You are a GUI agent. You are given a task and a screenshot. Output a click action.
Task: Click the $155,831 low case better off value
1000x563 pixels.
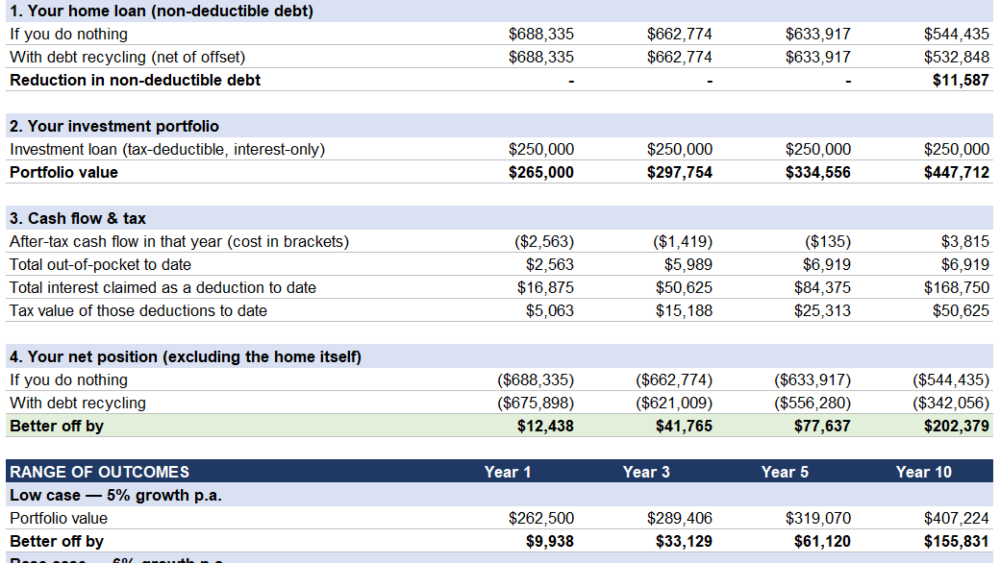956,541
